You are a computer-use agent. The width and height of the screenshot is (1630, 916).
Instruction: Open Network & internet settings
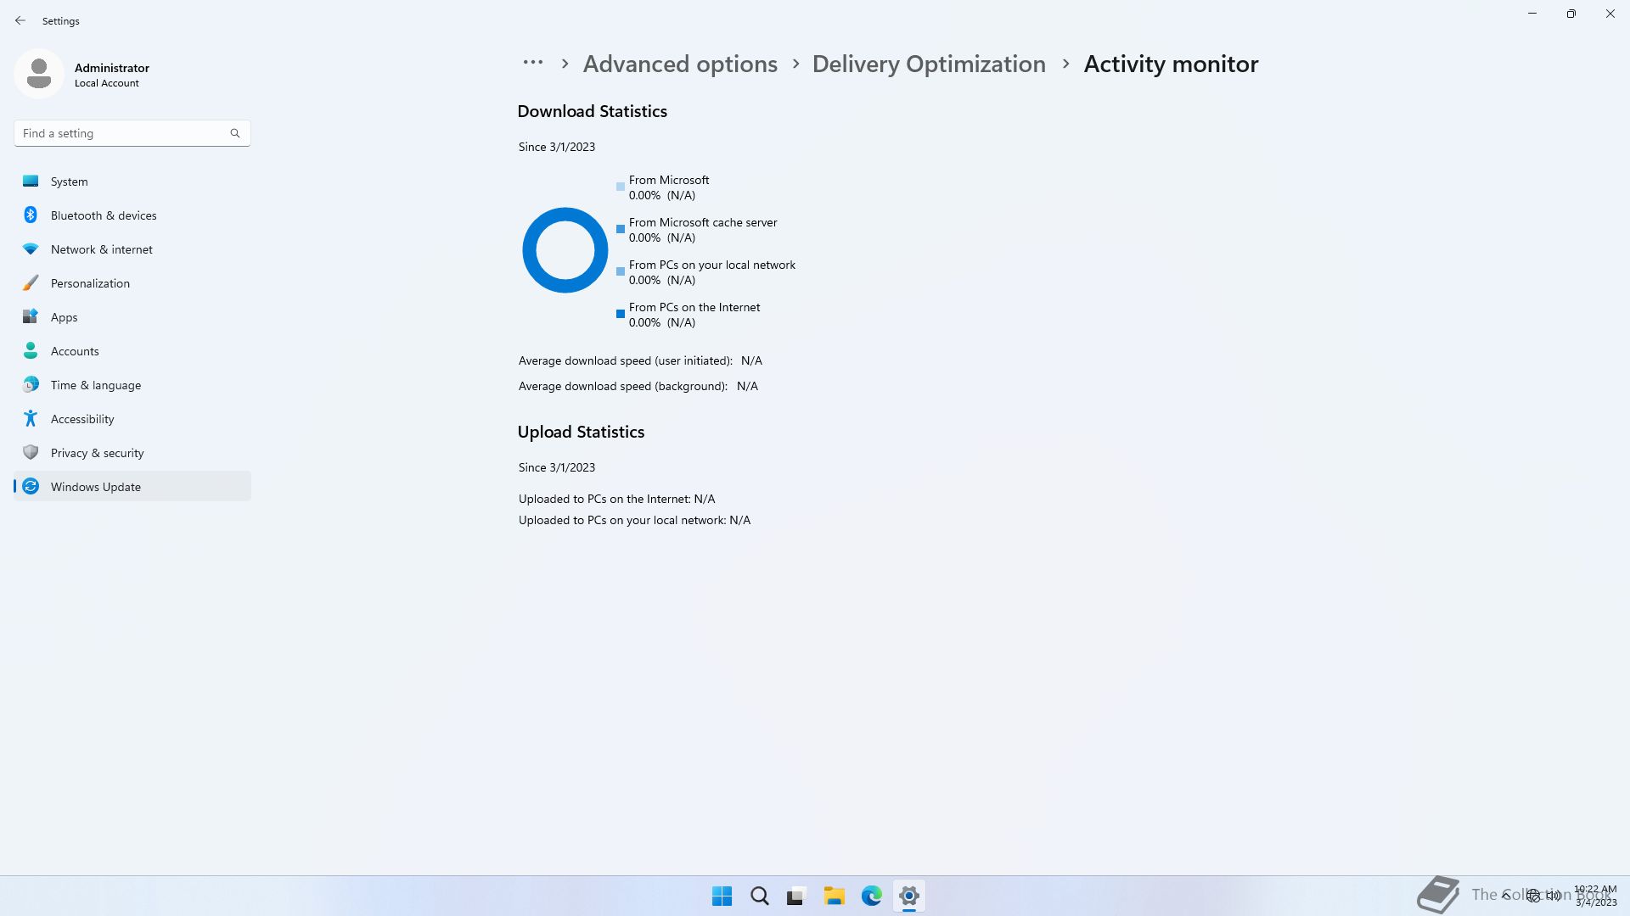coord(101,249)
